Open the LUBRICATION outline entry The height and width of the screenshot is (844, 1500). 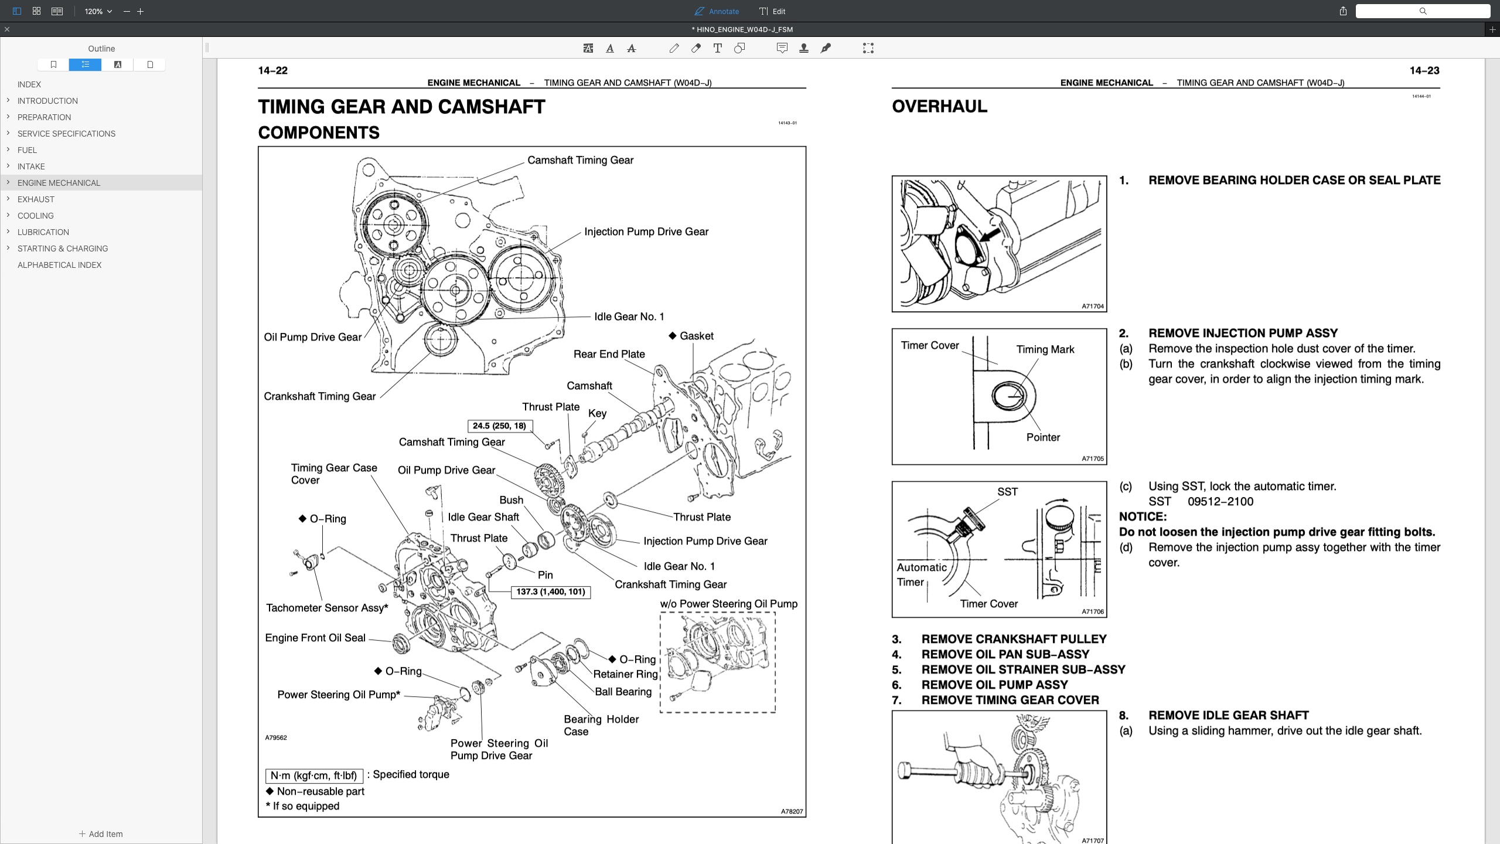pyautogui.click(x=43, y=232)
